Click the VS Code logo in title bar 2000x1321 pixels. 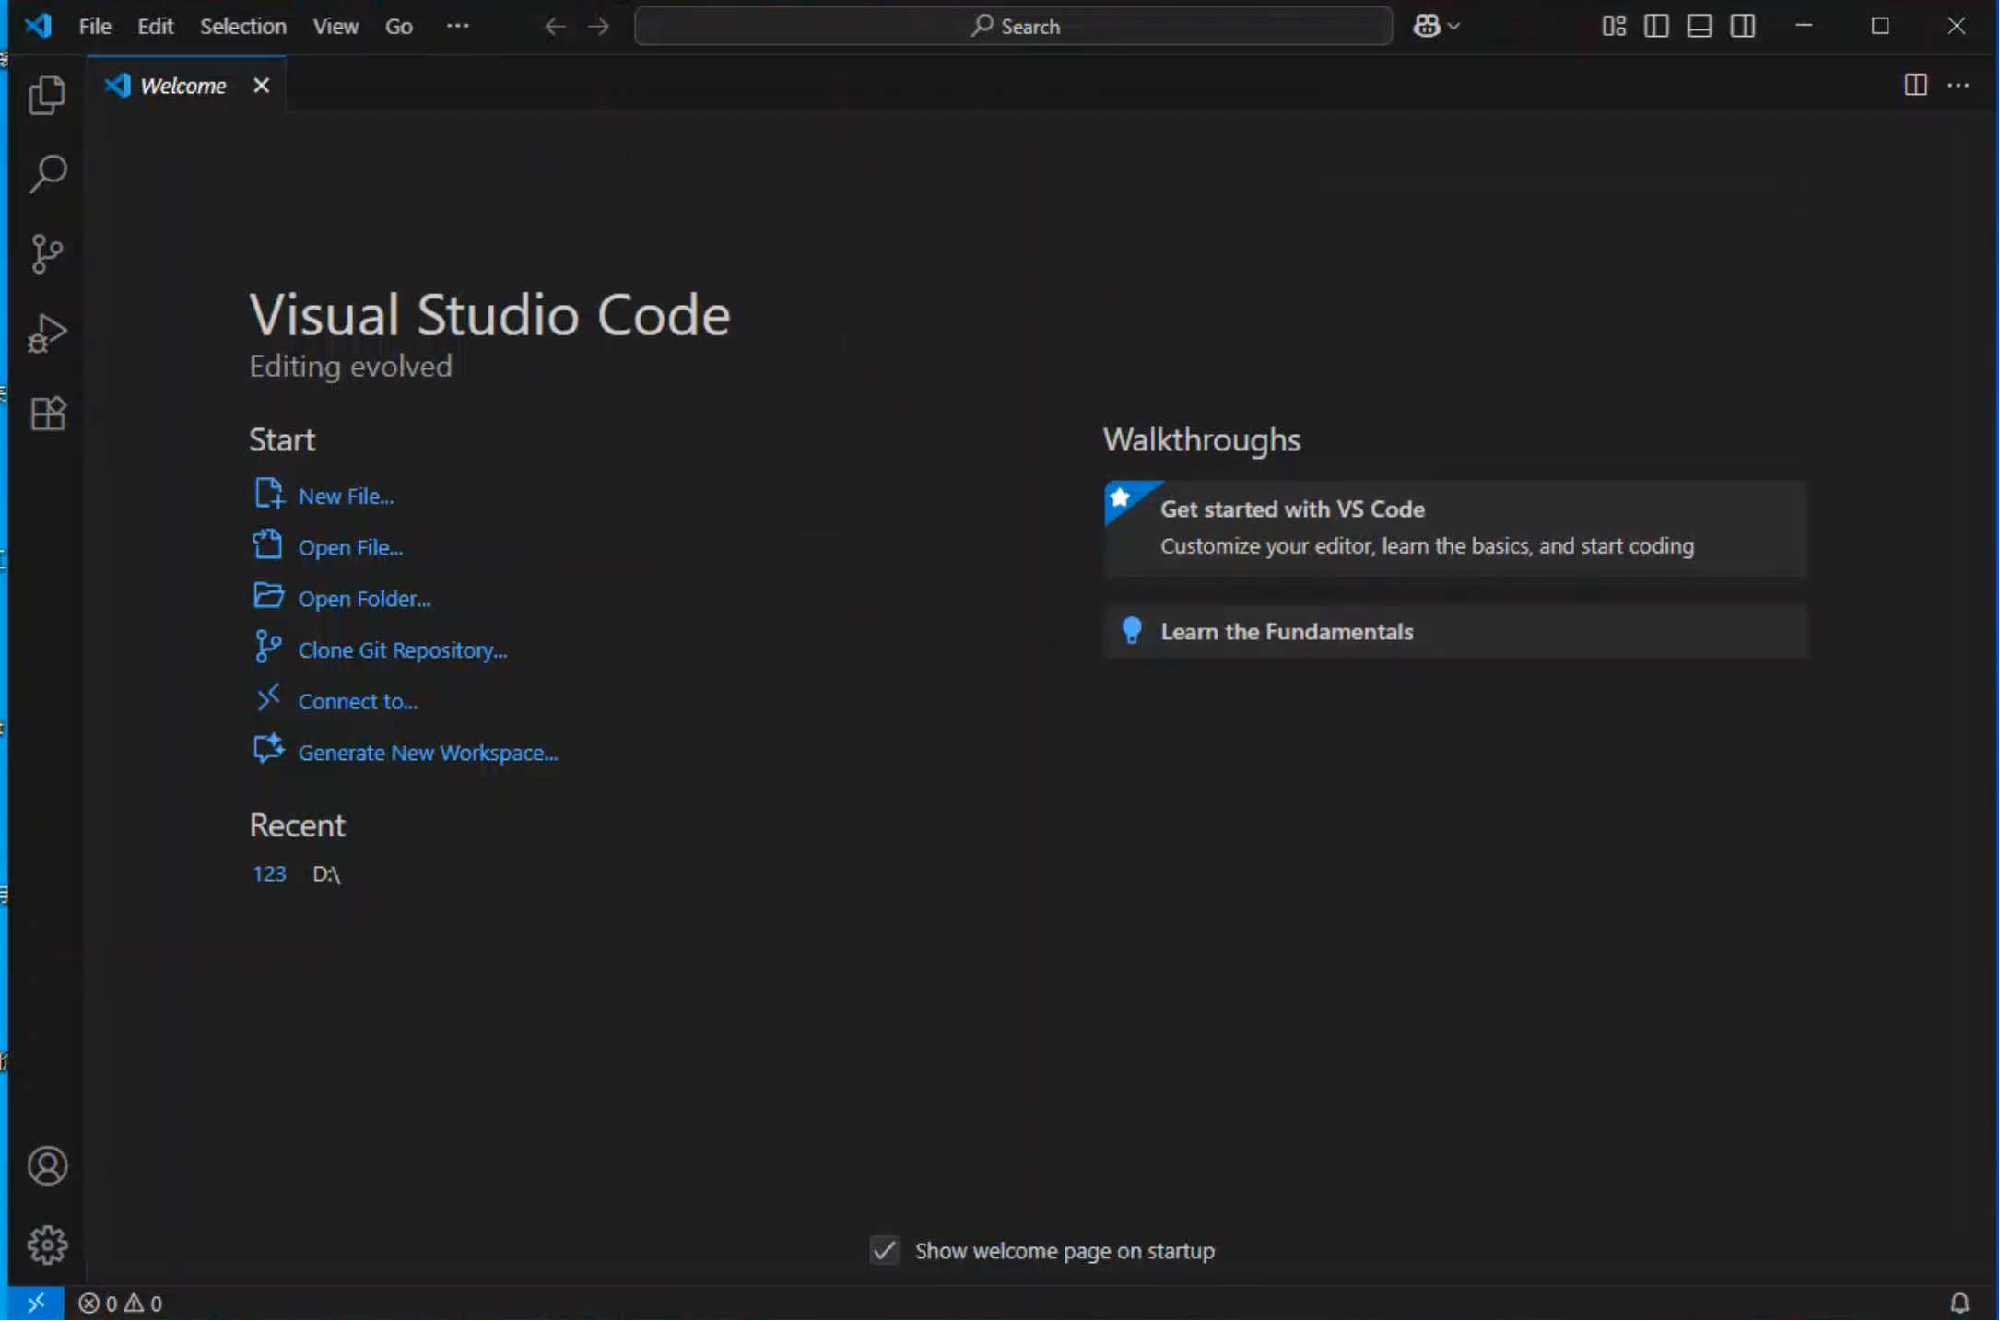[x=39, y=26]
